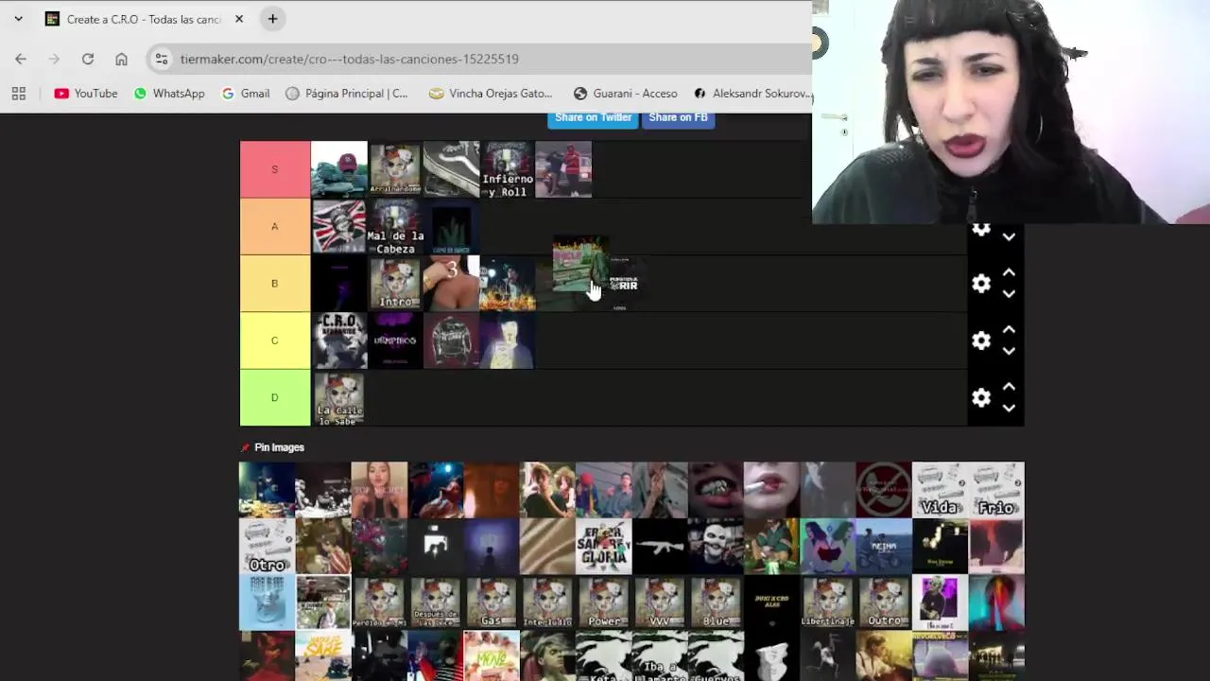Select Intro cover in B tier
Viewport: 1210px width, 681px height.
[x=395, y=283]
